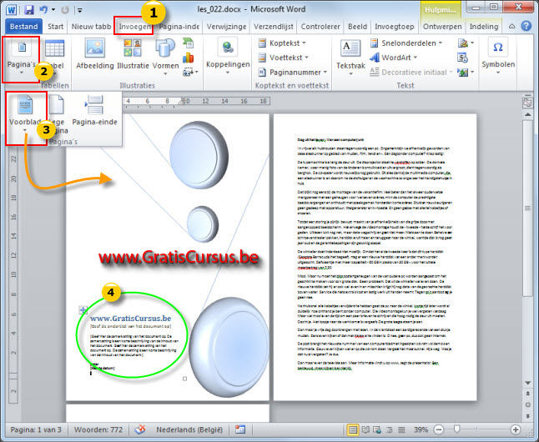Insert an Afbeelding (picture)
The image size is (539, 442).
pos(95,54)
